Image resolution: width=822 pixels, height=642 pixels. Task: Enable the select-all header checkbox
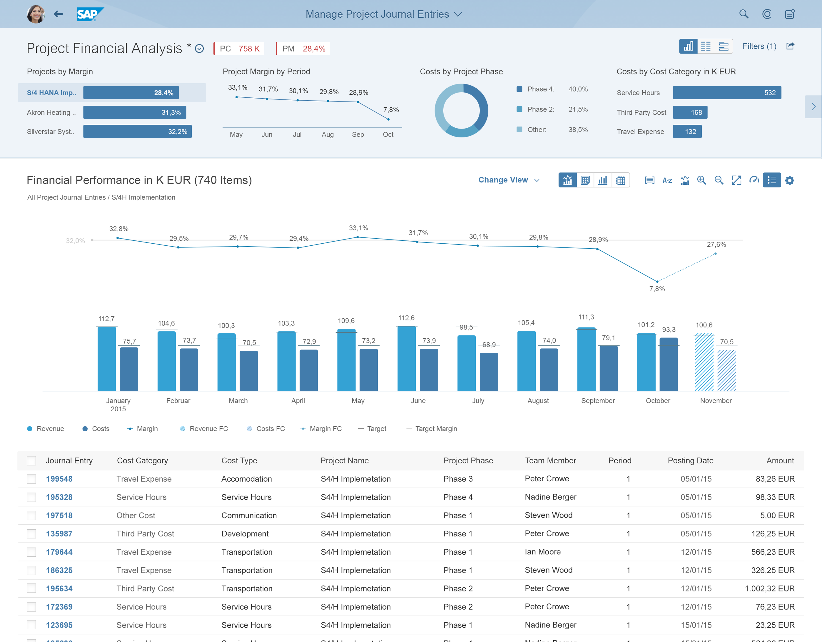[32, 460]
